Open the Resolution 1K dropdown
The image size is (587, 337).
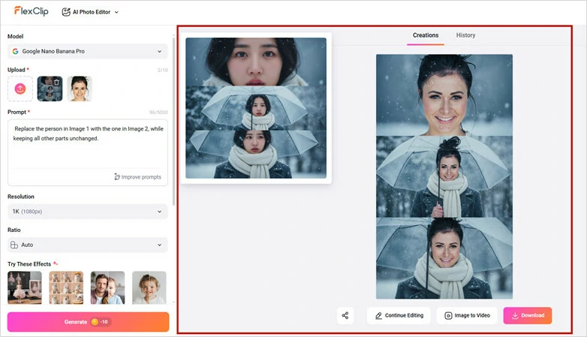(x=88, y=211)
